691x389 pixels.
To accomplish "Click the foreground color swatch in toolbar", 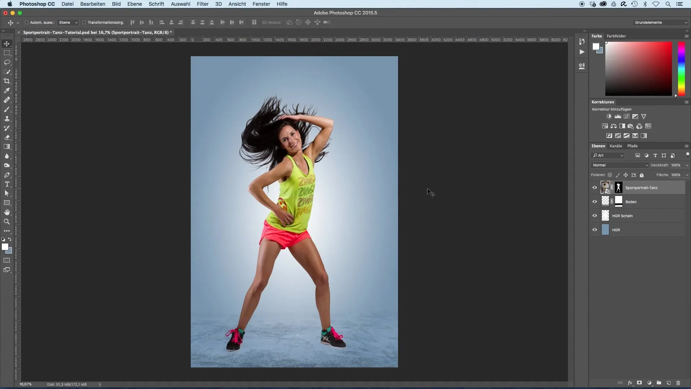I will tap(5, 247).
